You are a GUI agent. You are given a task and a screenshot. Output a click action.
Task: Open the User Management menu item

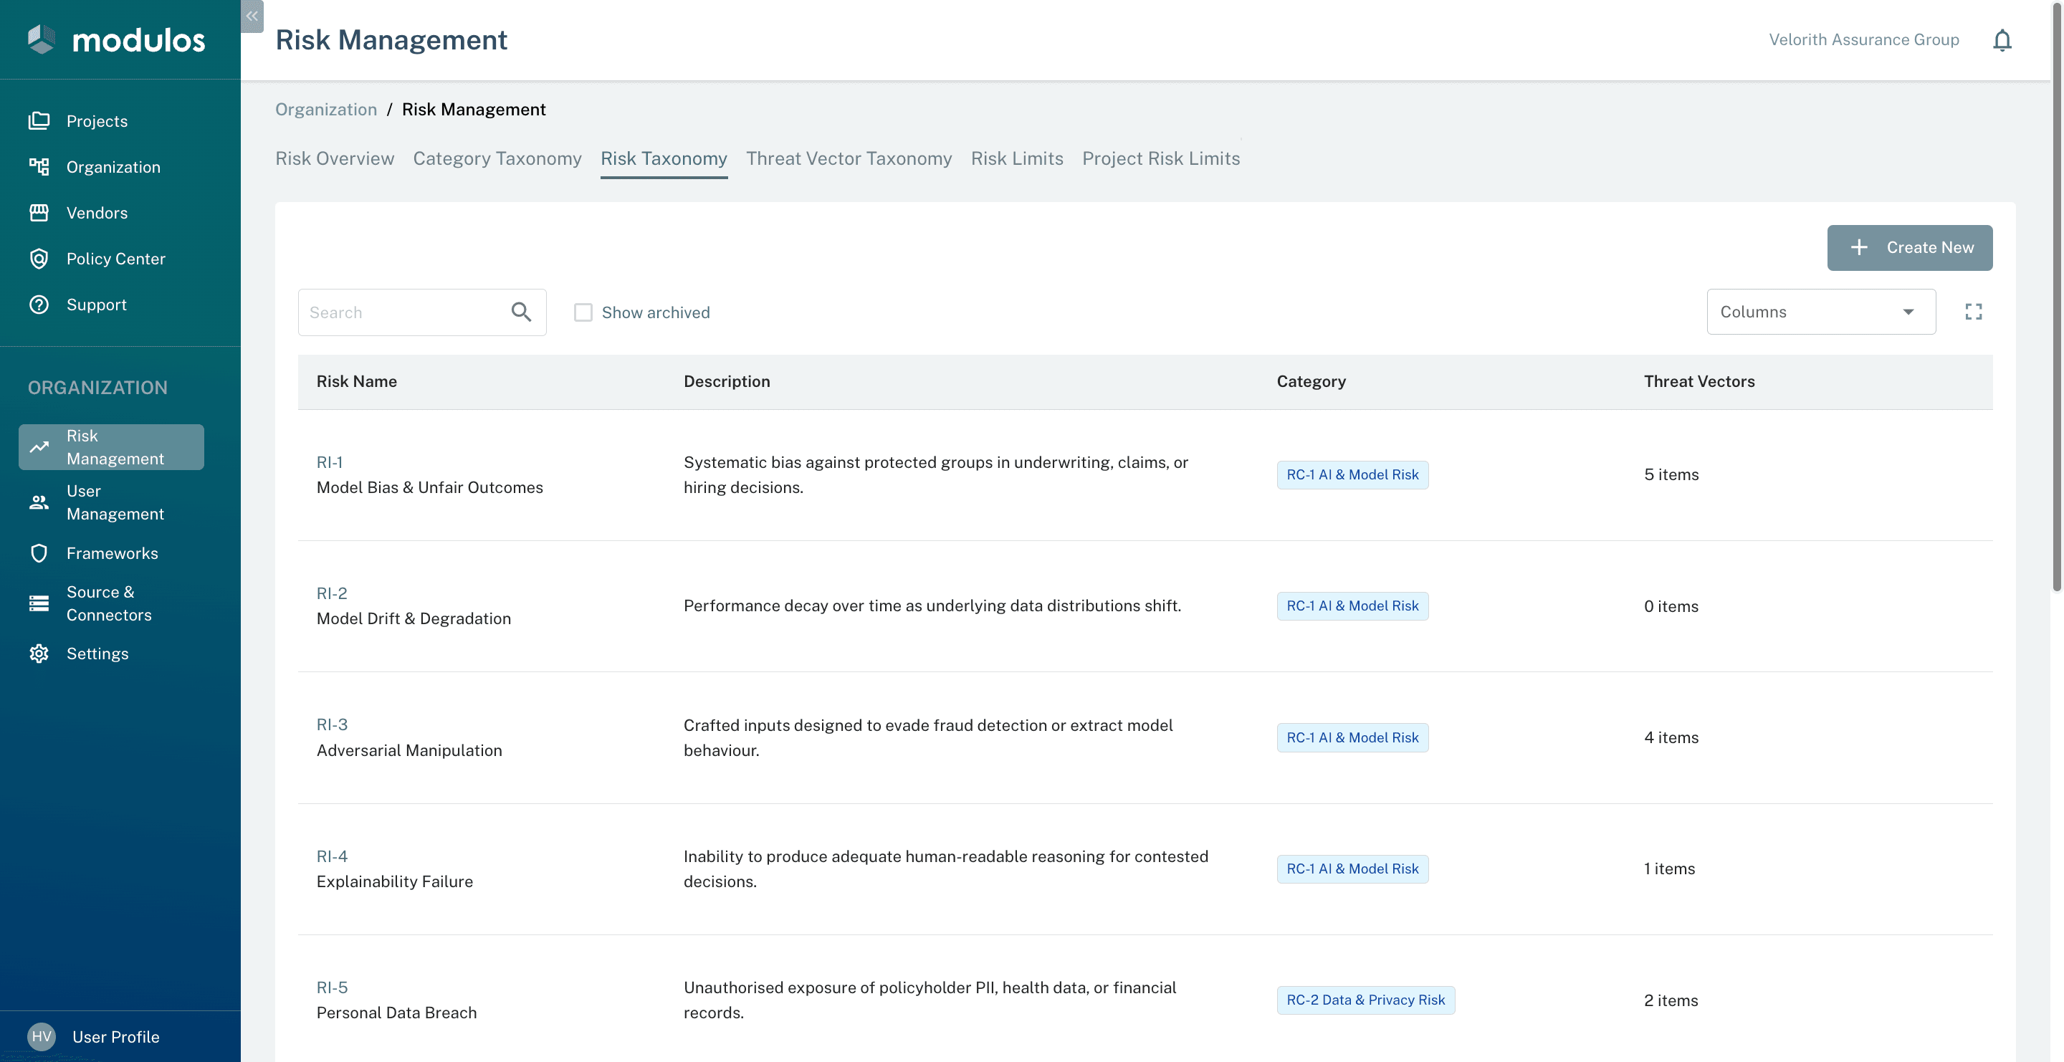111,502
